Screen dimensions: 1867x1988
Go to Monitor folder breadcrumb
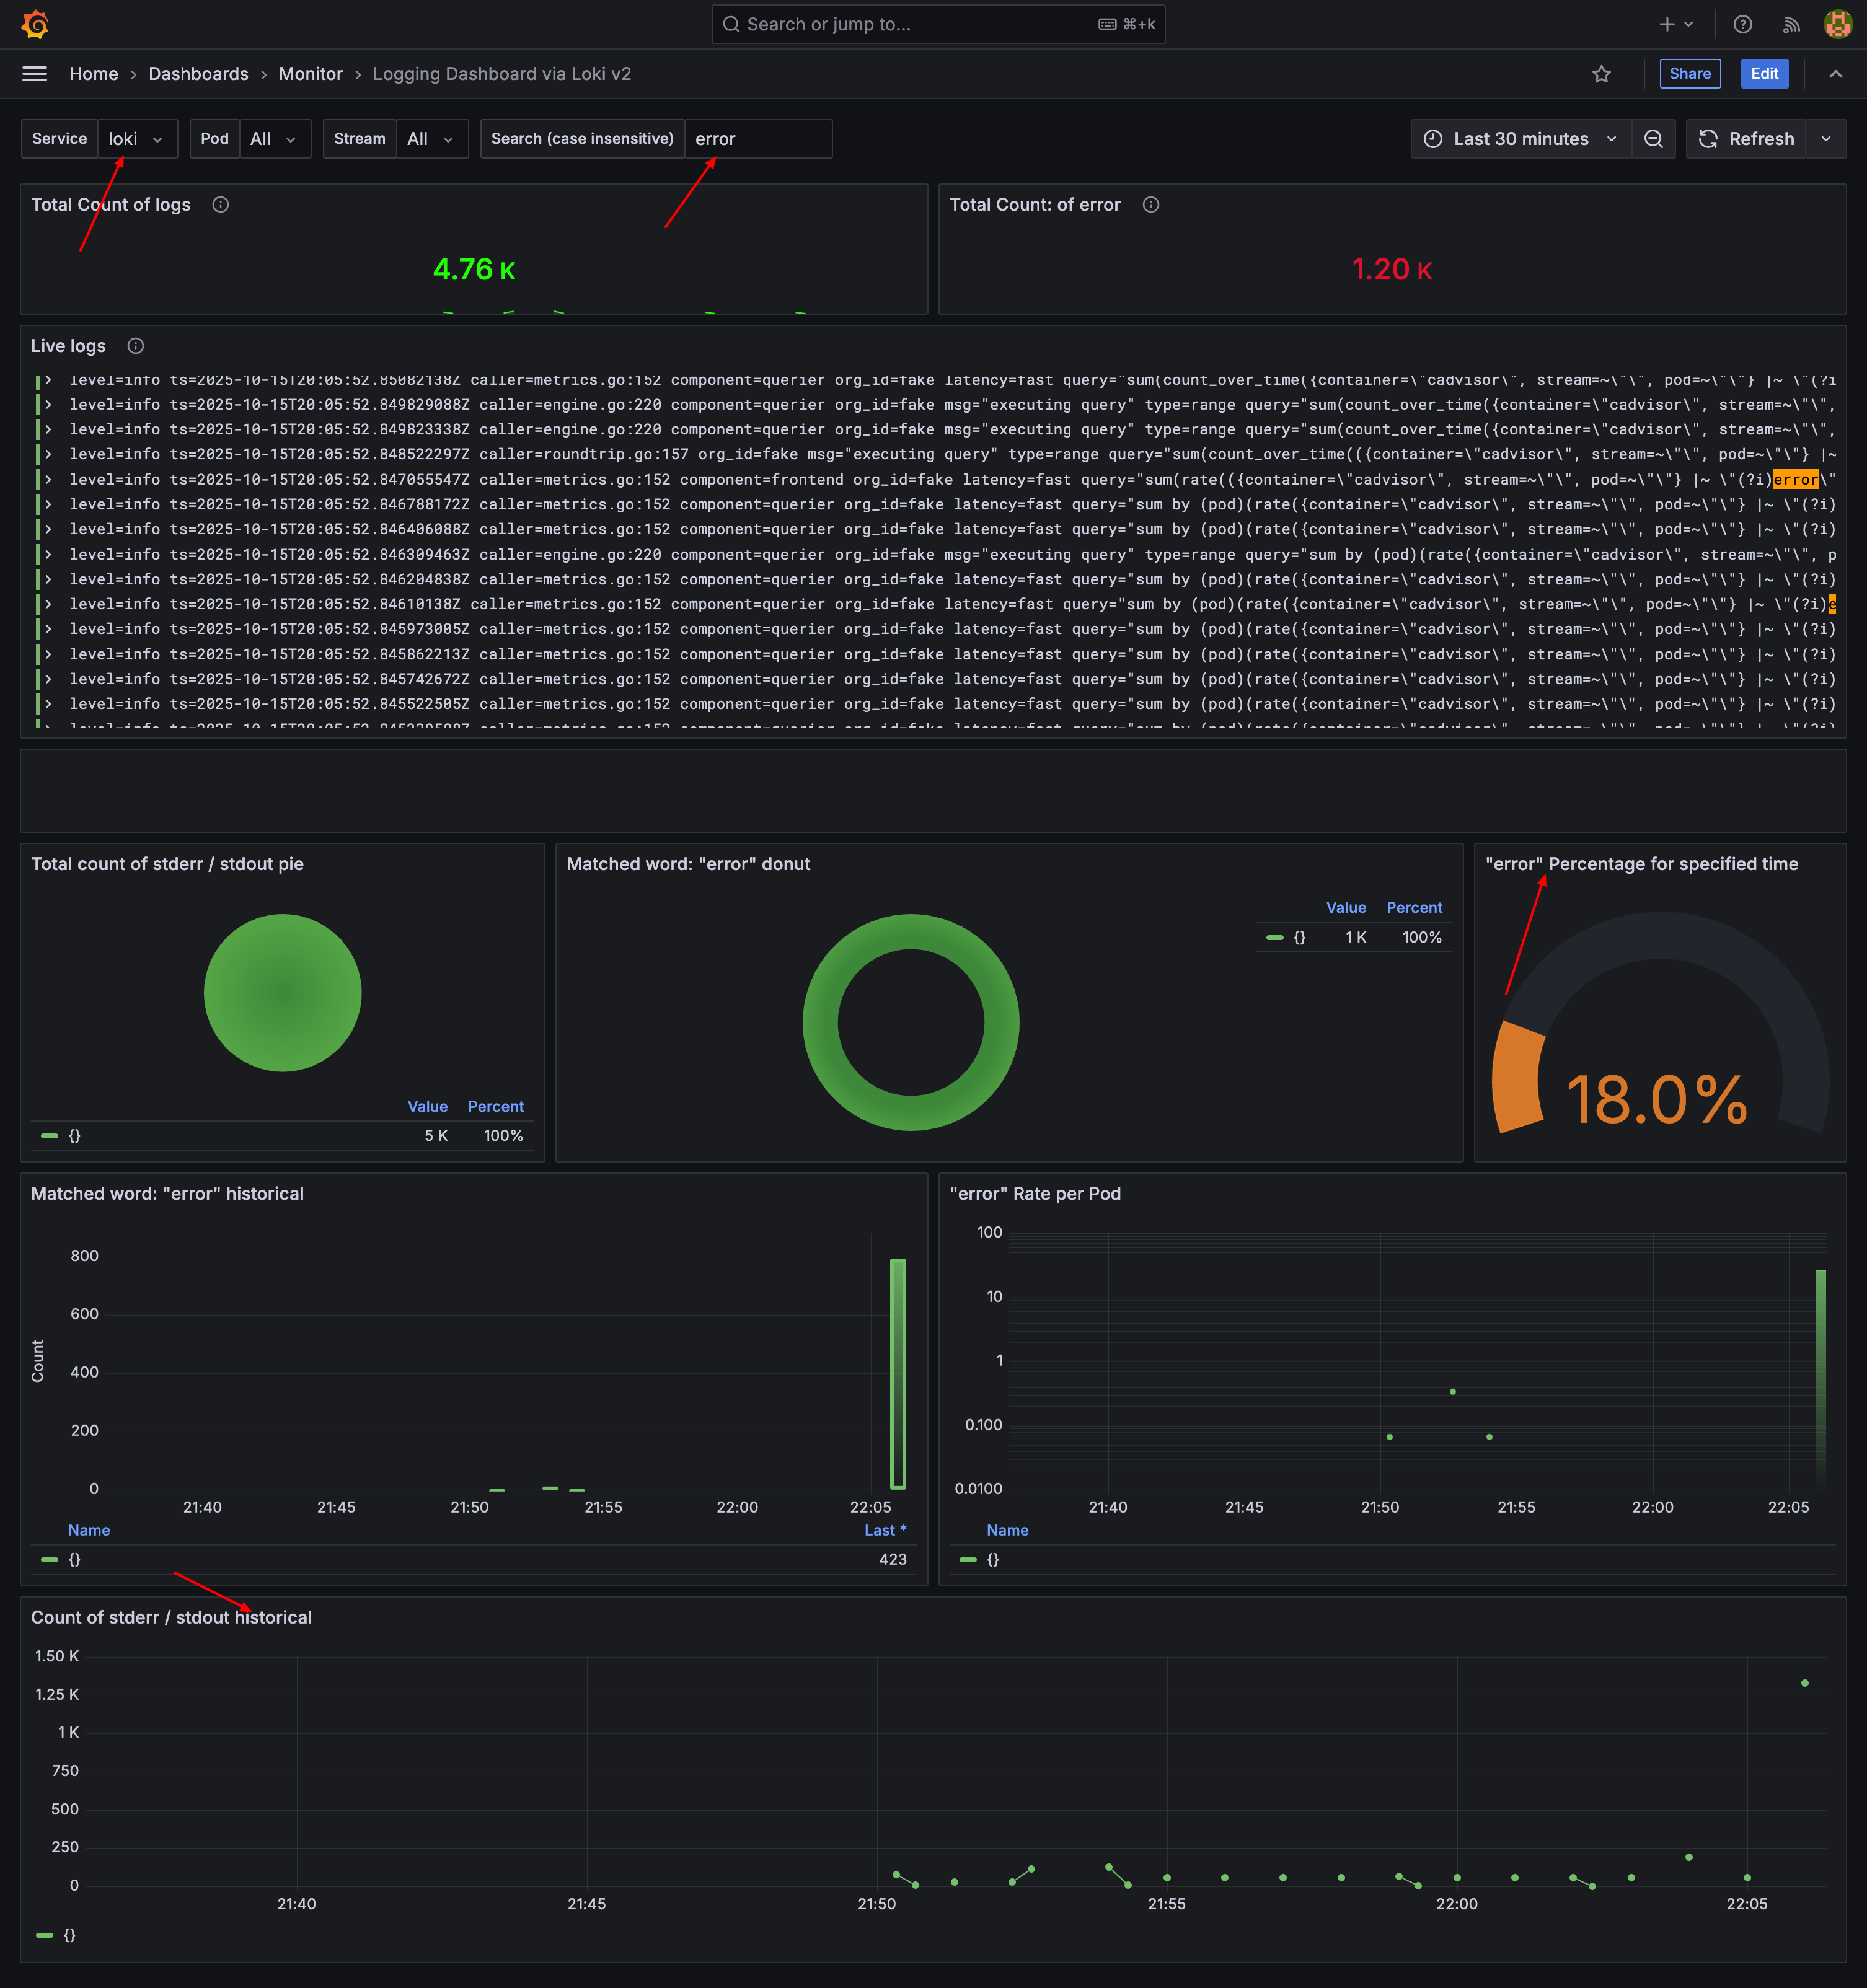point(310,74)
